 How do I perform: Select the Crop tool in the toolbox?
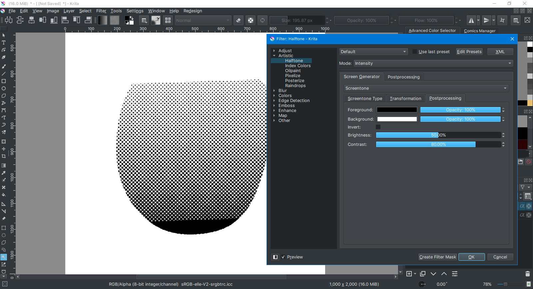pos(4,156)
